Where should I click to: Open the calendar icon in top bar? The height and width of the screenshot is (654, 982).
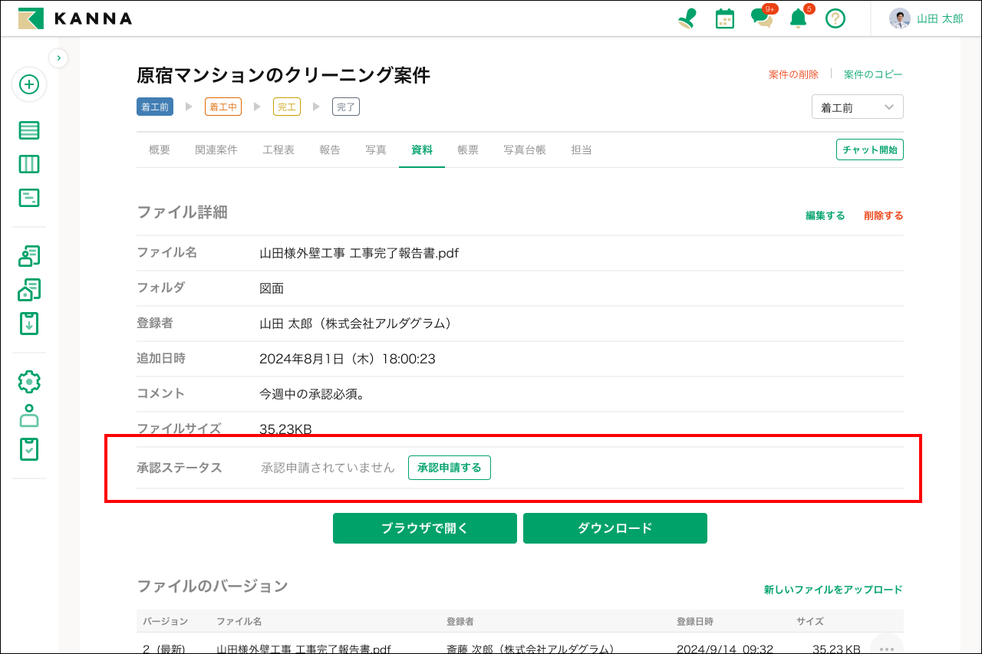tap(724, 18)
